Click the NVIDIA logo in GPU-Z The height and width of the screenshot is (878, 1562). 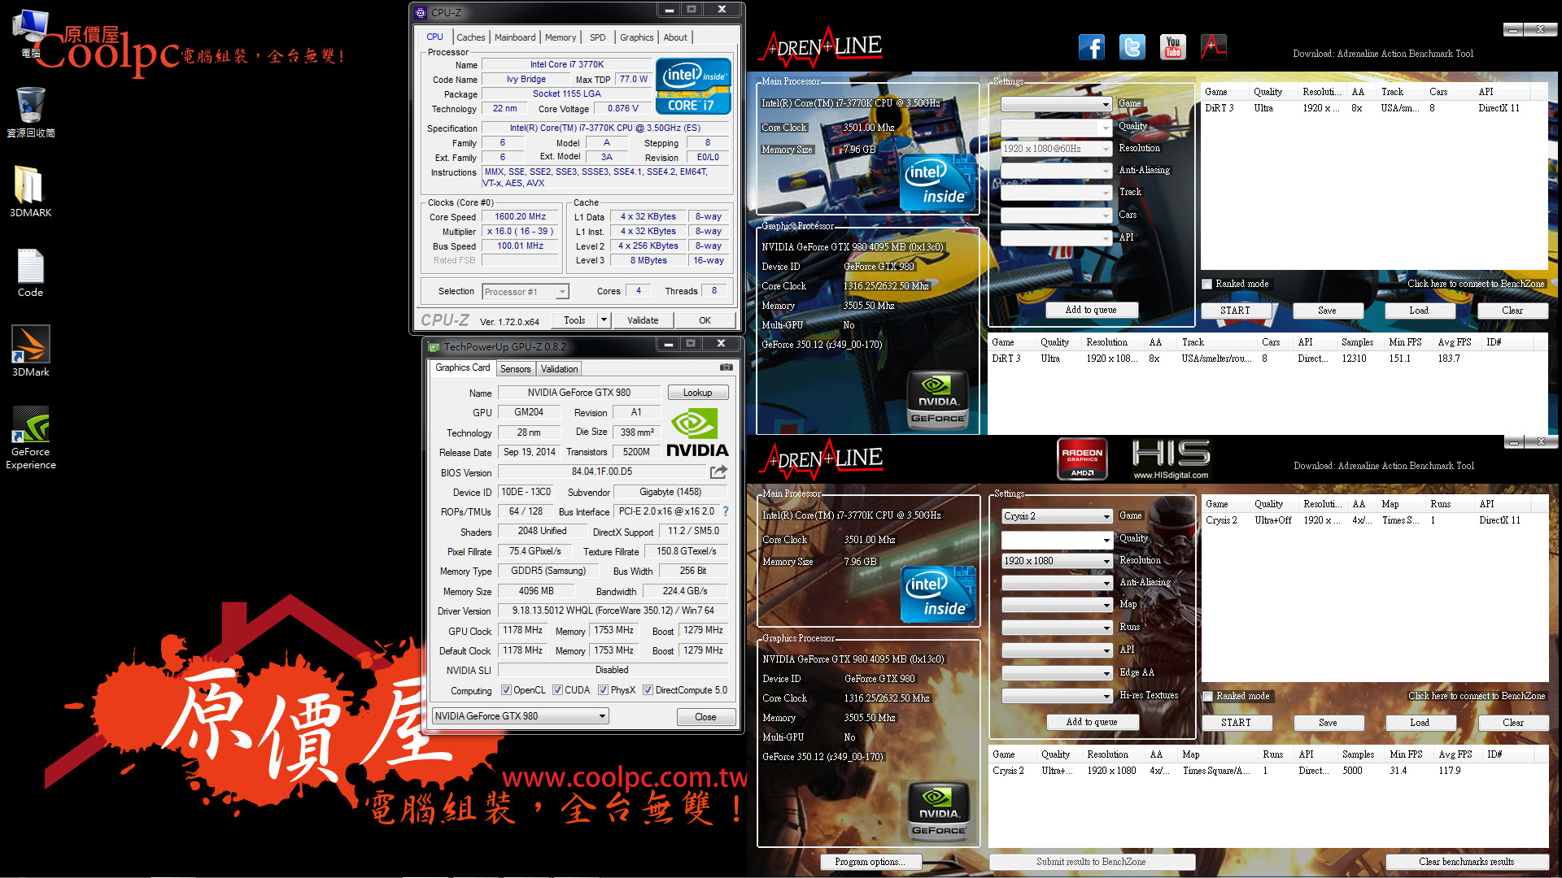(697, 433)
